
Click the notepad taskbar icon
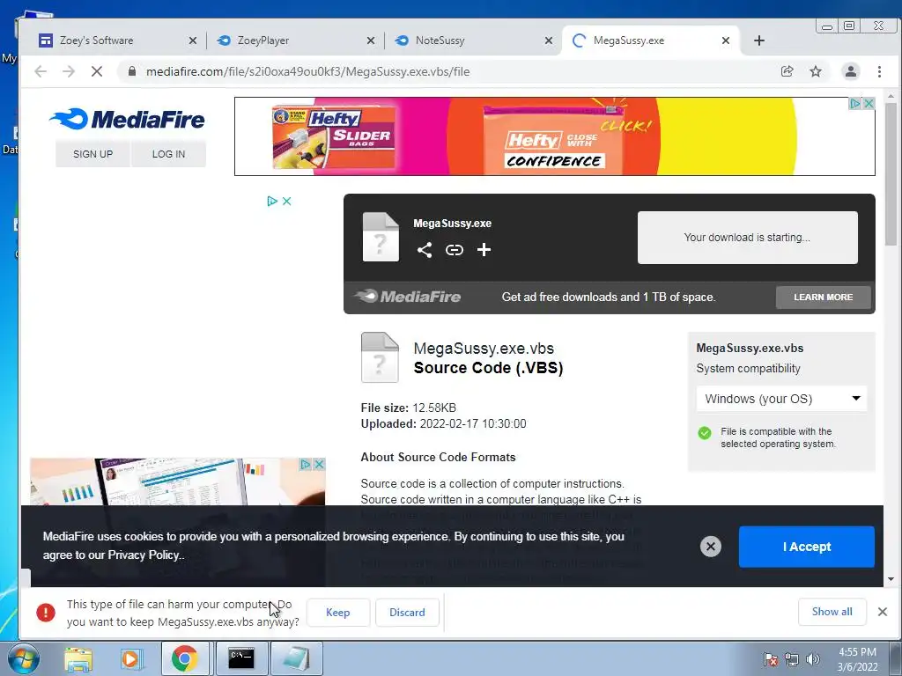pyautogui.click(x=297, y=659)
